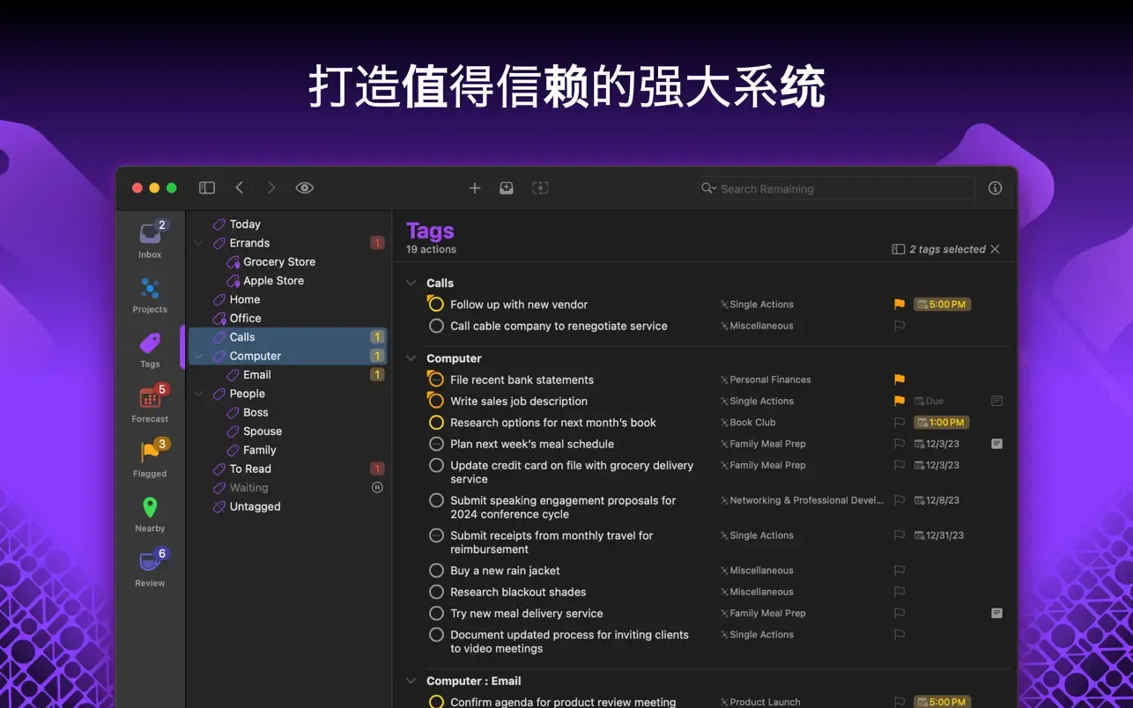Viewport: 1133px width, 708px height.
Task: Select the Calls tag
Action: tap(288, 337)
